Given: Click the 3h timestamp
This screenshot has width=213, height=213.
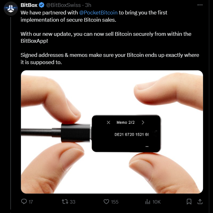Looking at the screenshot, I should (x=88, y=5).
